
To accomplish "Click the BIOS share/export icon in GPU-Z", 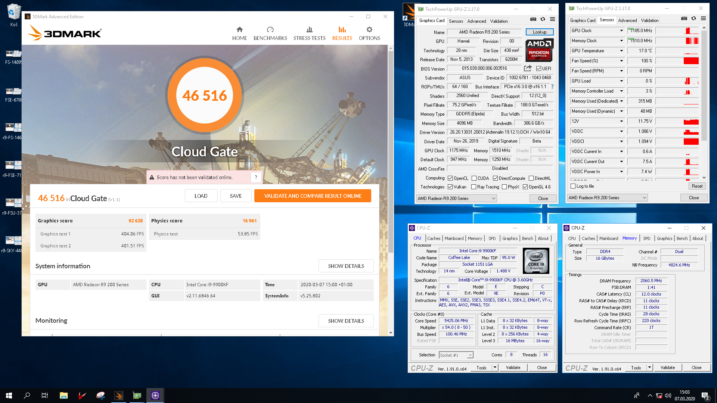I will (528, 68).
